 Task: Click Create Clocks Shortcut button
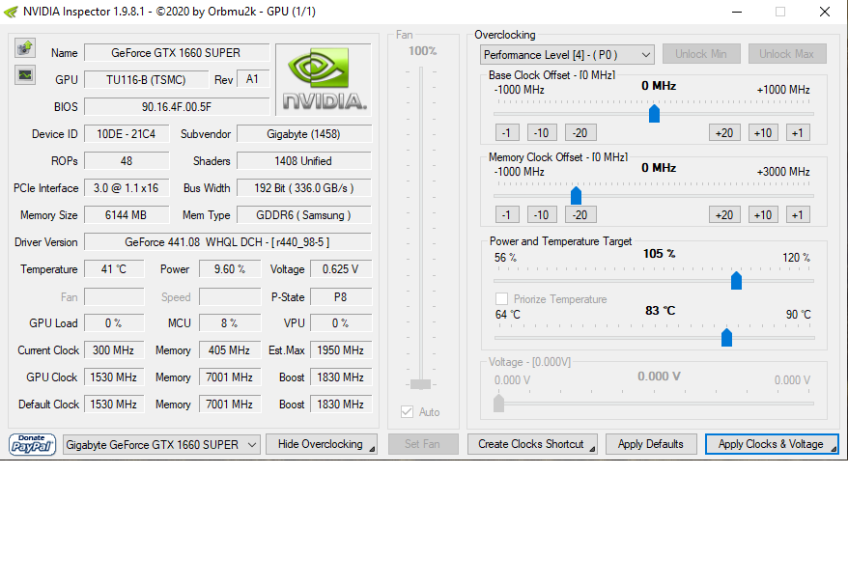coord(532,444)
